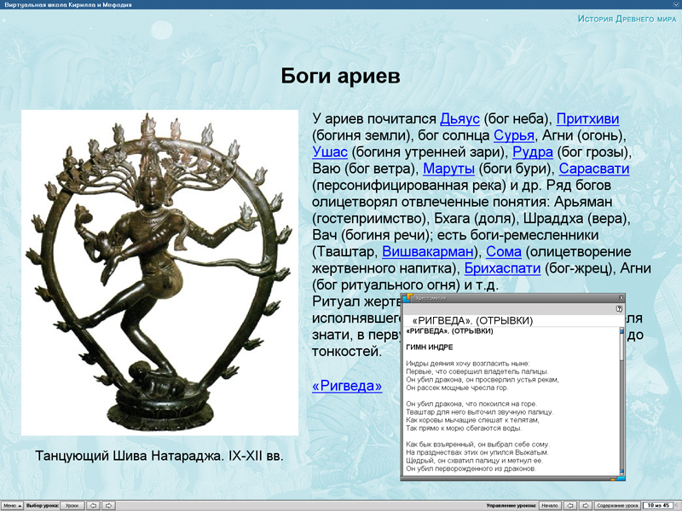Open the Меню dropdown in the bottom bar
The image size is (682, 511).
[x=12, y=505]
